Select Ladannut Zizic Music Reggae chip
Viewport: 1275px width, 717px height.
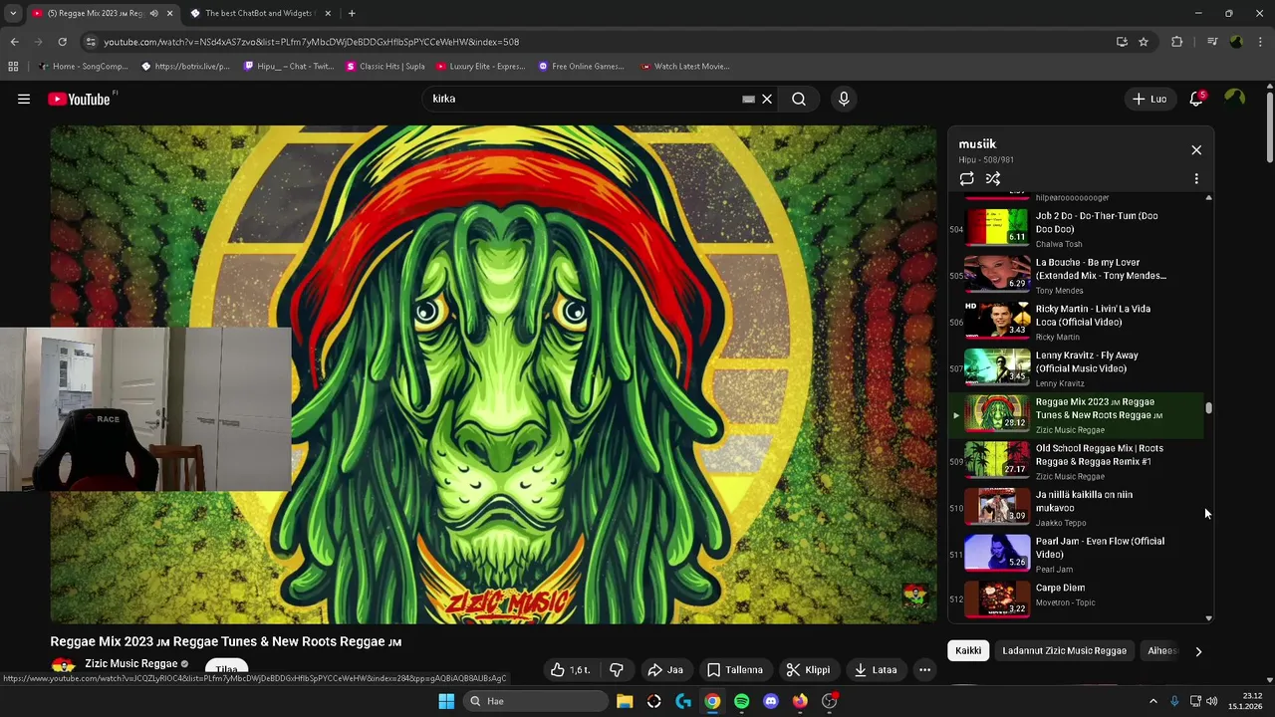pyautogui.click(x=1064, y=650)
